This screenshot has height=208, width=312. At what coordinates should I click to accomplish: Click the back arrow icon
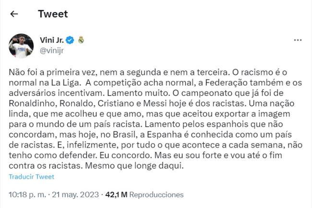[14, 14]
